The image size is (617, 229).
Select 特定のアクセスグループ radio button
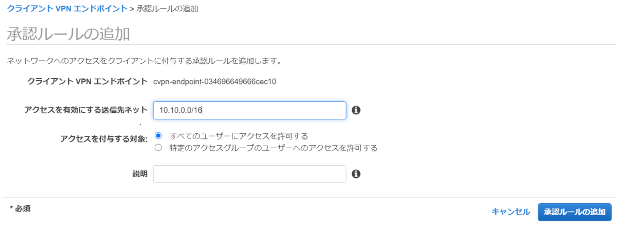[x=158, y=148]
